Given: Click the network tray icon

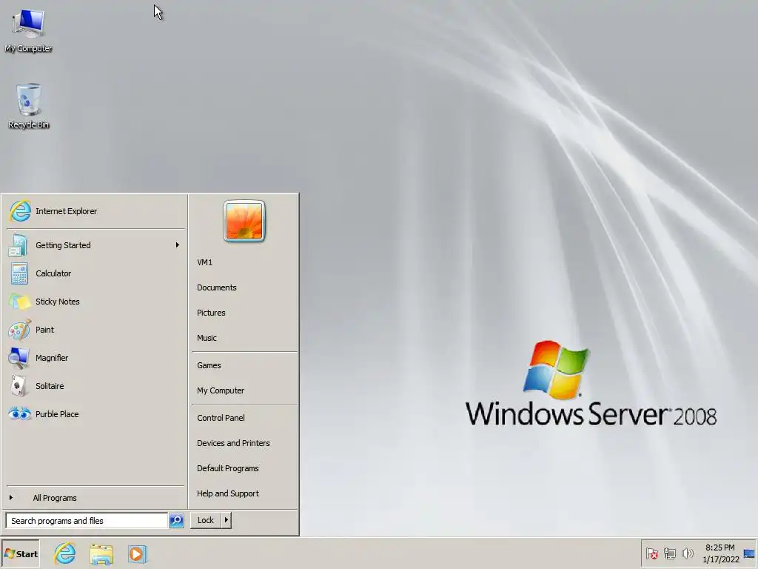Looking at the screenshot, I should pyautogui.click(x=669, y=553).
